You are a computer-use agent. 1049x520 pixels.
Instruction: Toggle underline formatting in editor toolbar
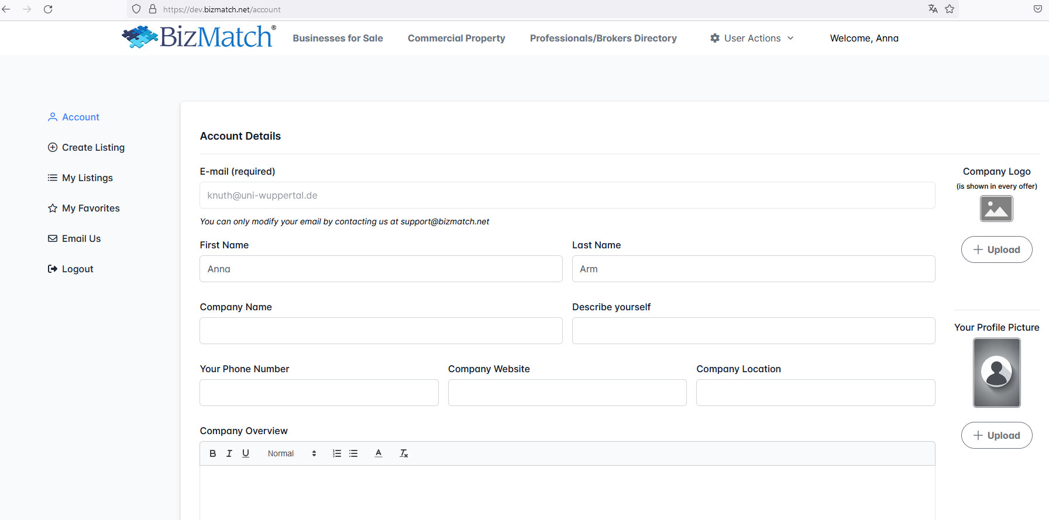(x=246, y=453)
